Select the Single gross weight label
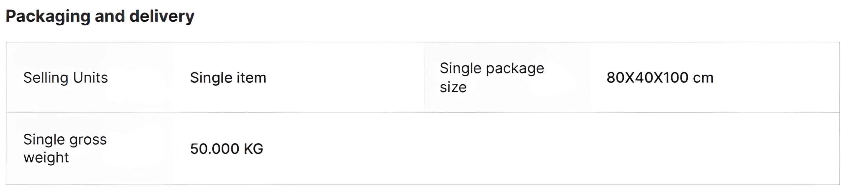 coord(65,149)
